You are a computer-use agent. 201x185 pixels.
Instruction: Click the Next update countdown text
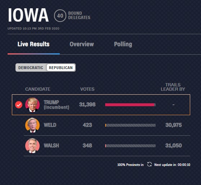tap(172, 164)
